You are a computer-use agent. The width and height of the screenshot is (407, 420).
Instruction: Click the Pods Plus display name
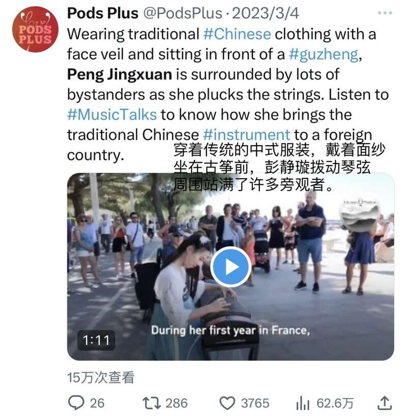(x=103, y=13)
